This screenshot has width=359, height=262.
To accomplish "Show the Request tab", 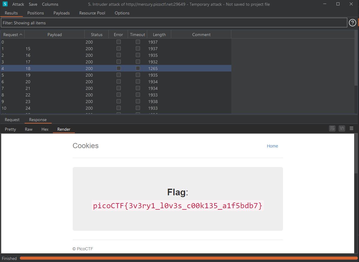I will coord(12,120).
